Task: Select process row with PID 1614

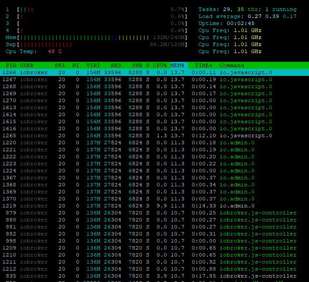Action: [x=154, y=114]
